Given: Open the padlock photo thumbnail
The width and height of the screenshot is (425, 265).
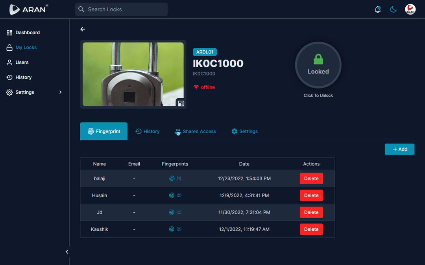Looking at the screenshot, I should pyautogui.click(x=133, y=74).
